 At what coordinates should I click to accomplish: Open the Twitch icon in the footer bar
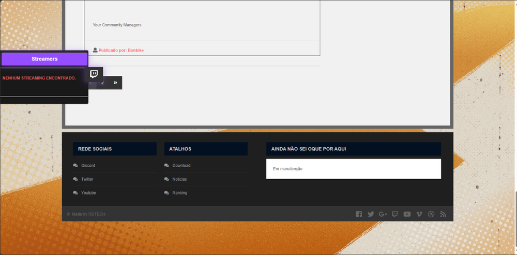[395, 214]
